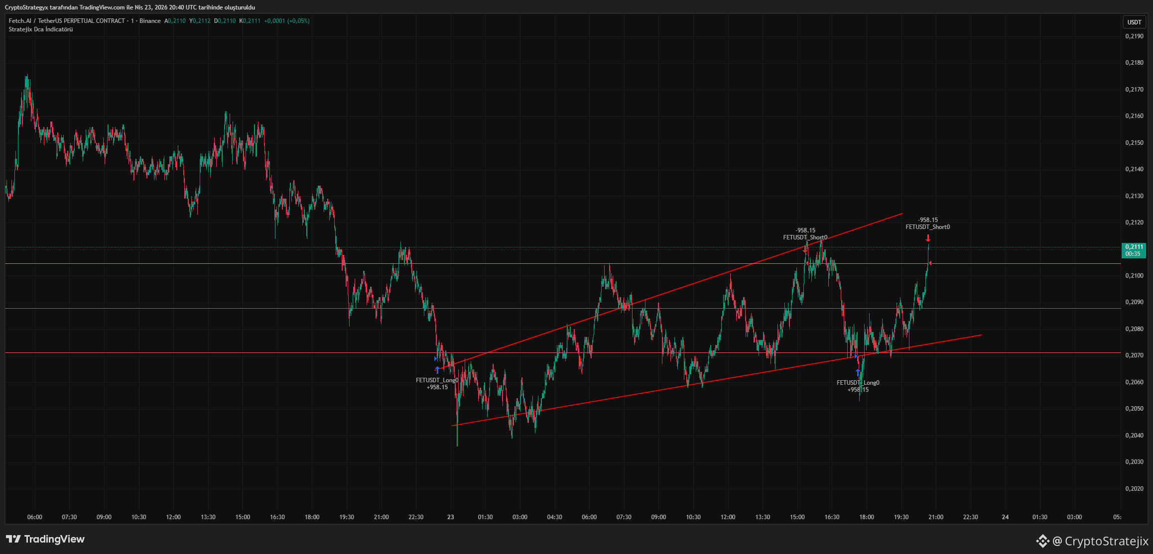Image resolution: width=1153 pixels, height=554 pixels.
Task: Click the change value +0,0001 (+0,05%)
Action: pyautogui.click(x=287, y=21)
